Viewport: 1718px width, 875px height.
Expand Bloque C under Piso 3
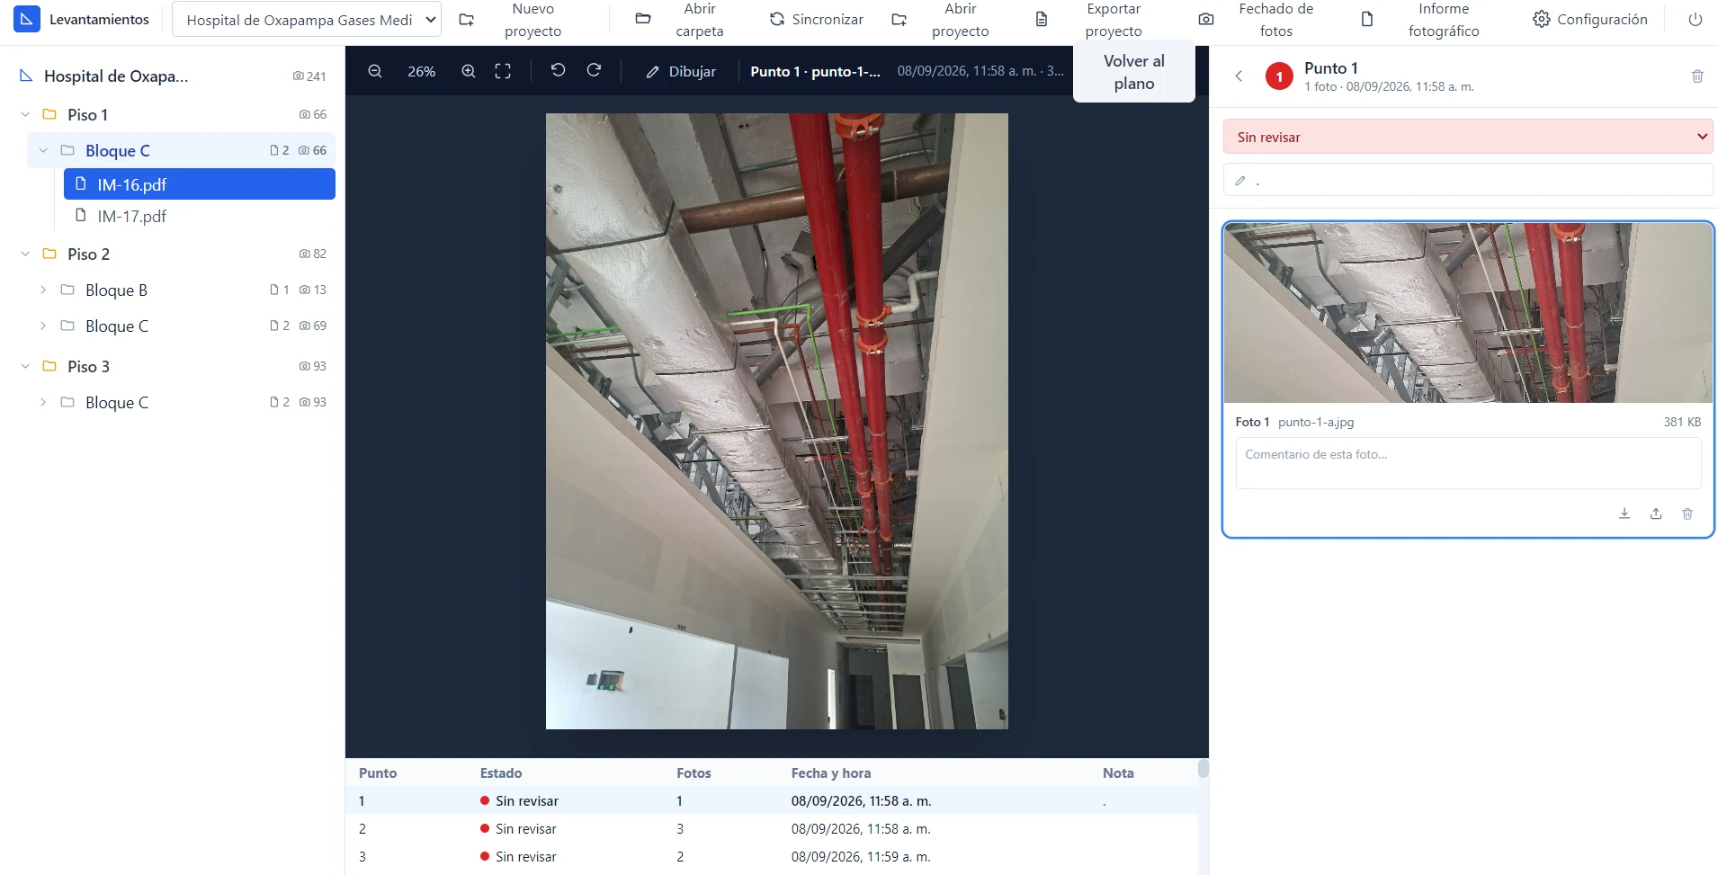coord(43,402)
